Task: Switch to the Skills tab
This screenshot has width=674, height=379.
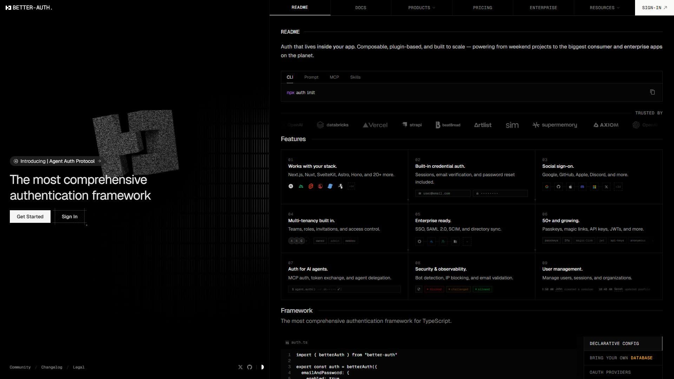Action: 355,77
